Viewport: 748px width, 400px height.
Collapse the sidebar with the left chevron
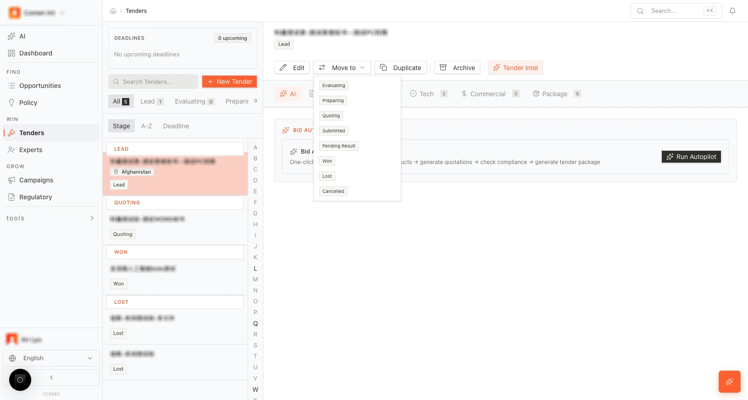(51, 378)
